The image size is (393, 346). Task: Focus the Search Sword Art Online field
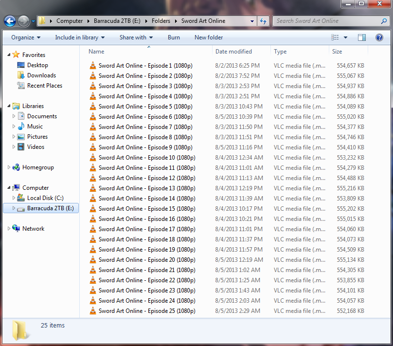331,21
